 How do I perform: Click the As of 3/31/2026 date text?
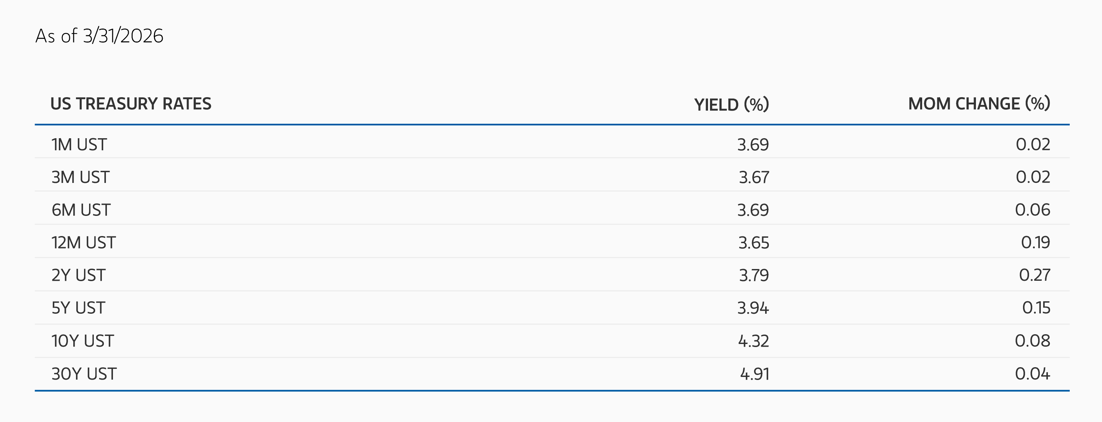coord(99,36)
